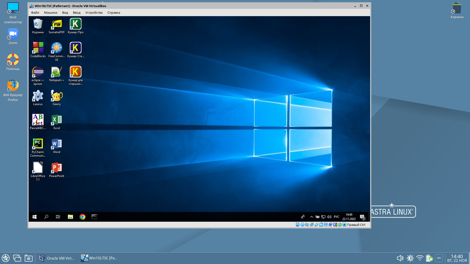The height and width of the screenshot is (264, 470).
Task: Click the VirtualBox optical disc indicator
Action: point(302,224)
